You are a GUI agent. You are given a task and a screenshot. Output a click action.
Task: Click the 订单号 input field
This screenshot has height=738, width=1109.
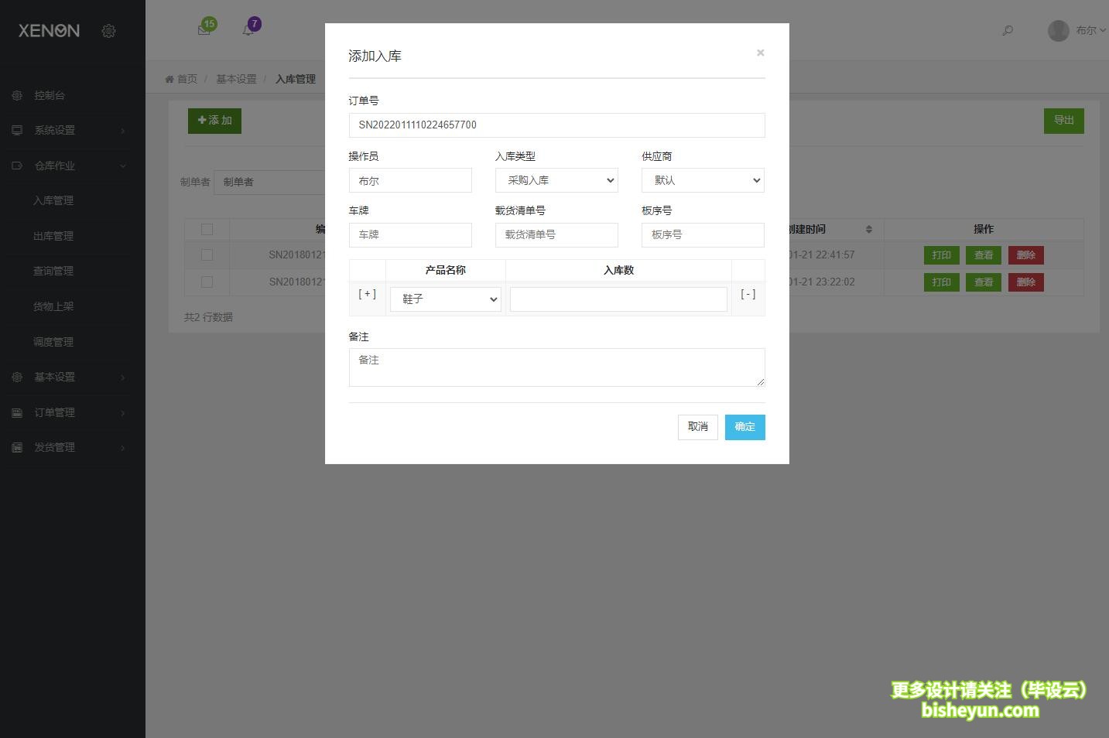click(x=556, y=125)
